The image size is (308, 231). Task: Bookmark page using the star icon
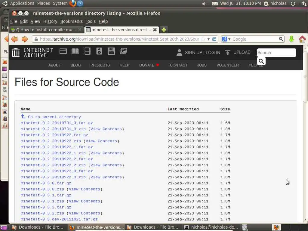203,39
